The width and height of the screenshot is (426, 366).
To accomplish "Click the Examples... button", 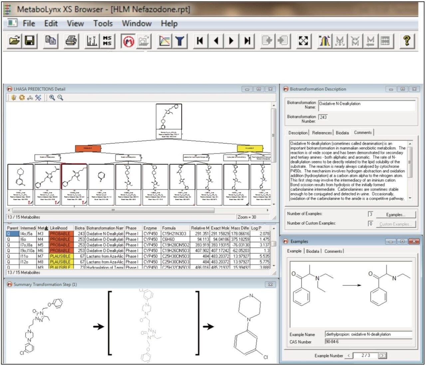I will tap(396, 214).
